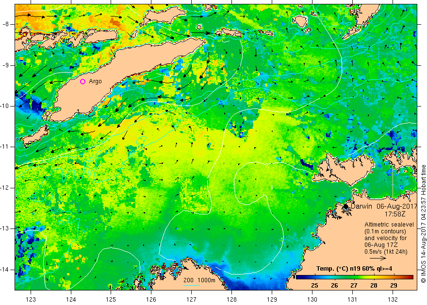Click latitude axis label '-13'

click(x=5, y=229)
